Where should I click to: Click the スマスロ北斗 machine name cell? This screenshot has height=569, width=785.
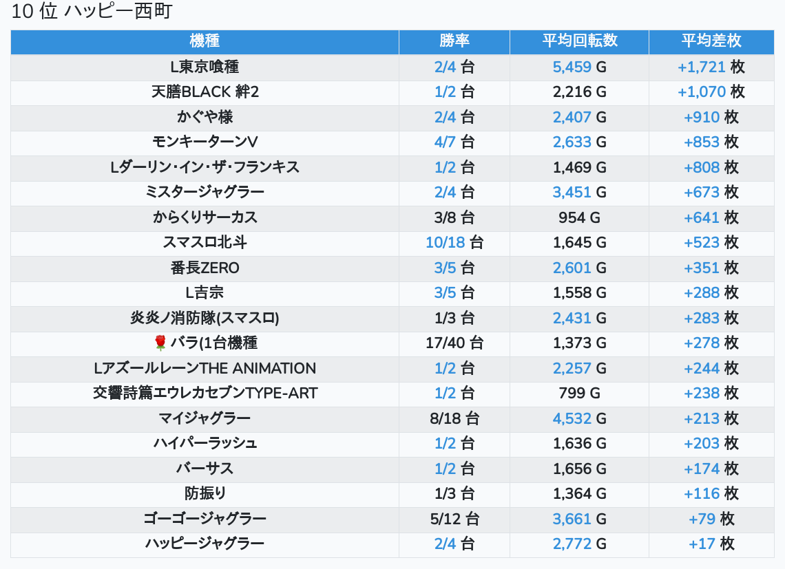coord(205,242)
